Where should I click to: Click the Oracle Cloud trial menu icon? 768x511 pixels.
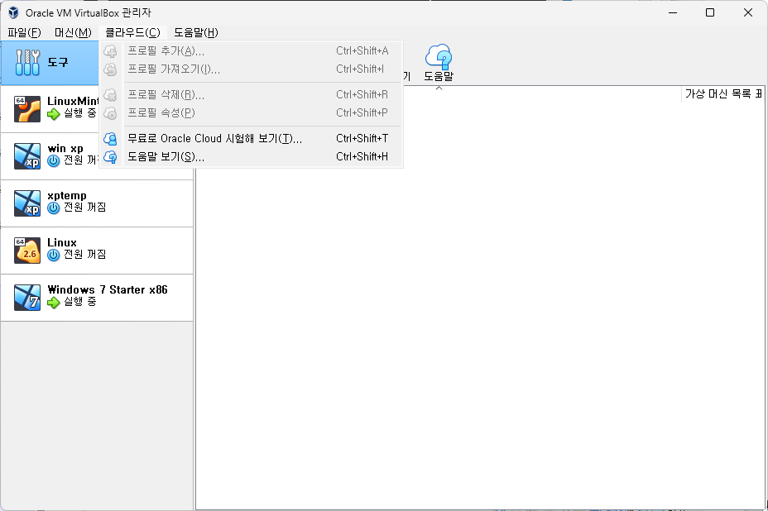[x=111, y=139]
